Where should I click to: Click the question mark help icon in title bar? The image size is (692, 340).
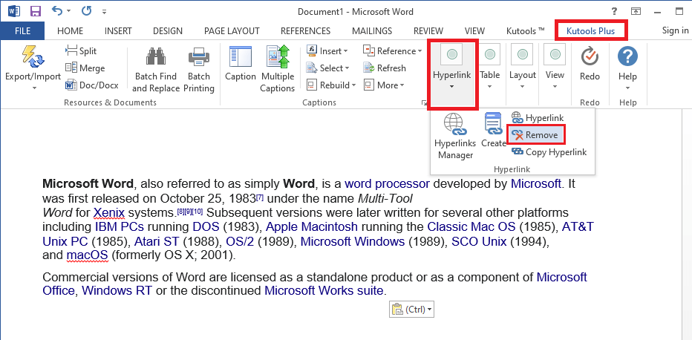(x=614, y=11)
